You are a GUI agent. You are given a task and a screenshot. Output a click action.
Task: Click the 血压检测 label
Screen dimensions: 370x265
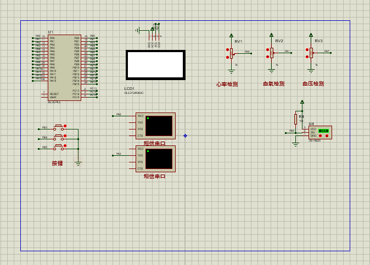[x=313, y=84]
